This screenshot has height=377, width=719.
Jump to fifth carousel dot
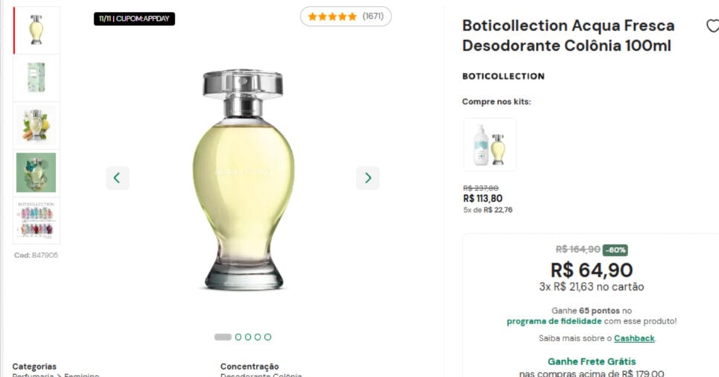pyautogui.click(x=268, y=337)
